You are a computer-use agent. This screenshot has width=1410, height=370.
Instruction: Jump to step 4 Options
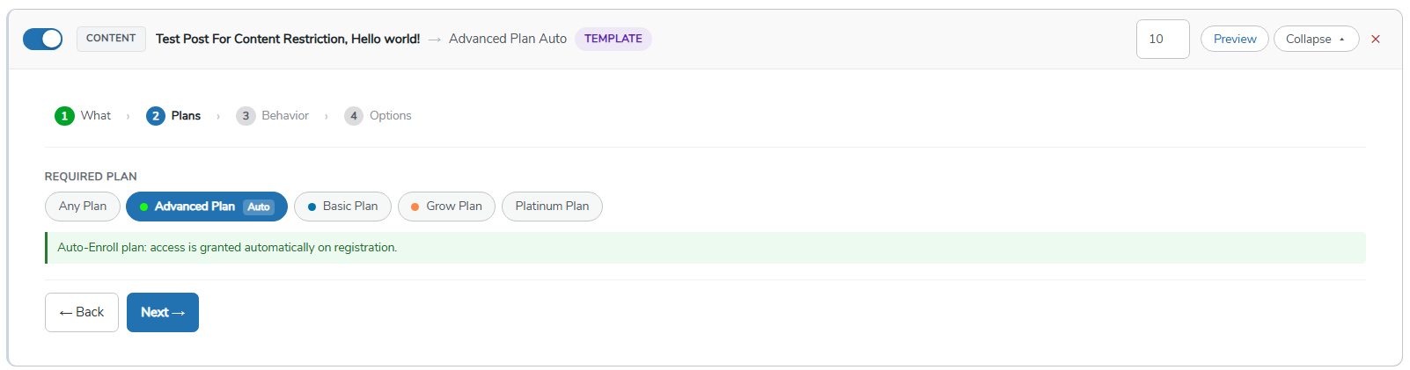(x=378, y=116)
